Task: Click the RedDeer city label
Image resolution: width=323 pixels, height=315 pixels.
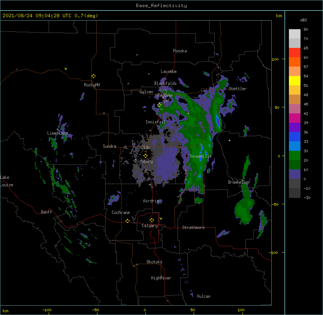Action: 165,95
